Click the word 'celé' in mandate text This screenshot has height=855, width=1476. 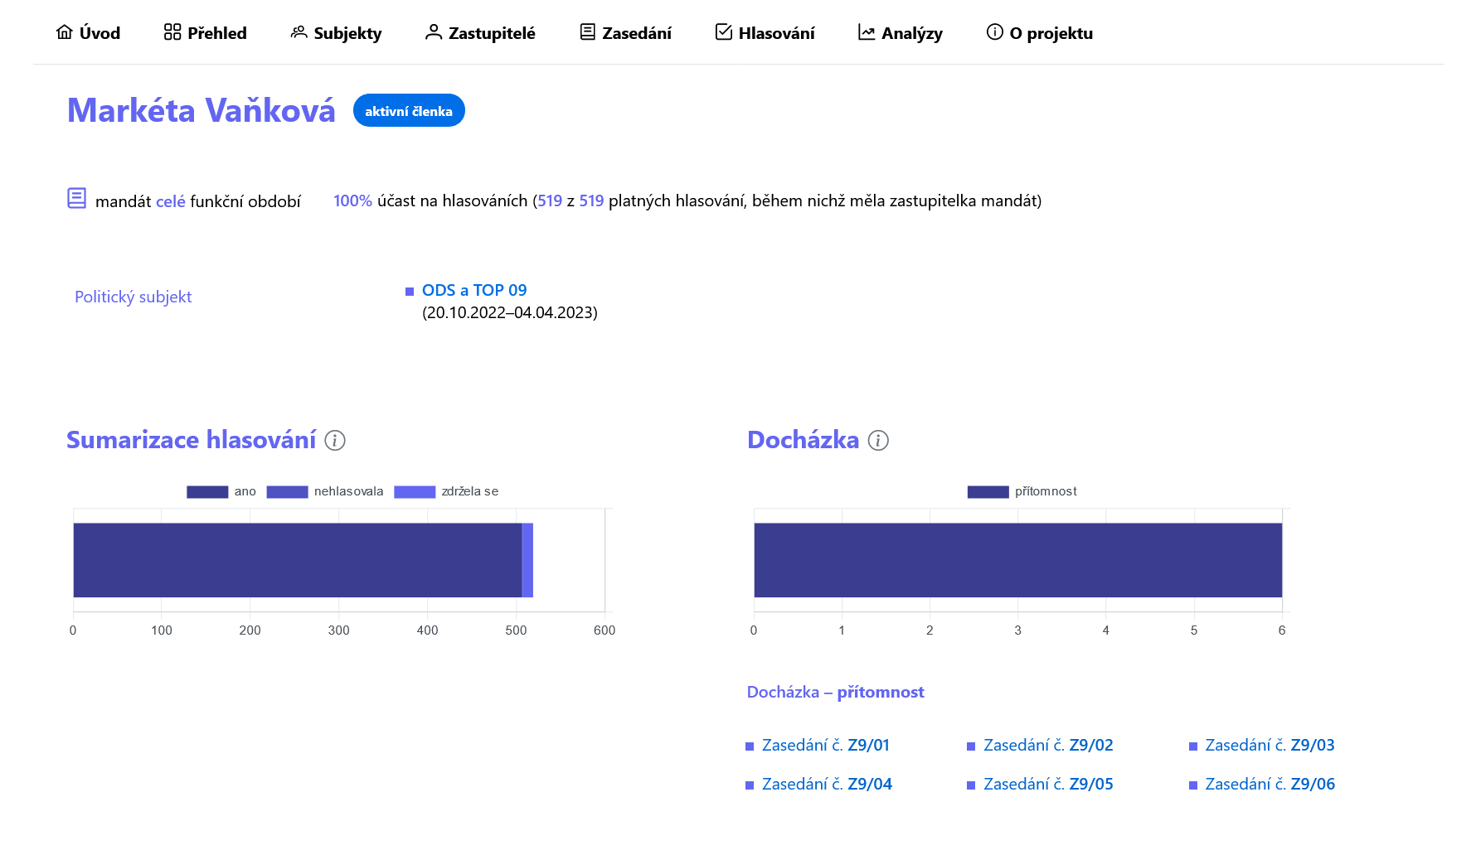[x=171, y=201]
